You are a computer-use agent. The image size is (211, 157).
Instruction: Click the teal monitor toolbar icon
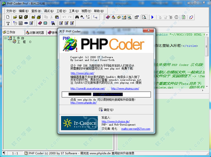[46, 23]
